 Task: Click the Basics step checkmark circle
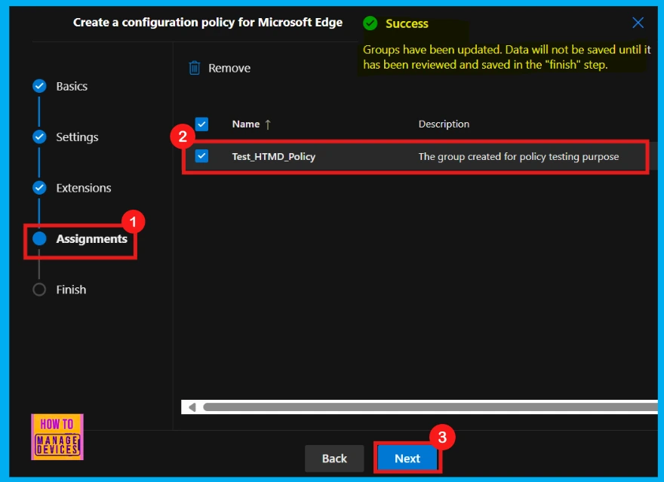pos(39,86)
